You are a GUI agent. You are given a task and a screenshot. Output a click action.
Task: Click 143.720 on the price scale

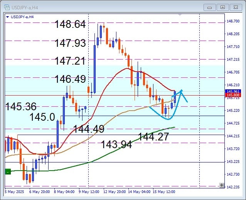point(233,149)
